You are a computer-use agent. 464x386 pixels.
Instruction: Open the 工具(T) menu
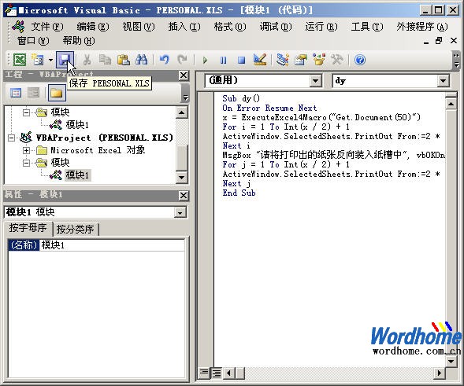367,27
